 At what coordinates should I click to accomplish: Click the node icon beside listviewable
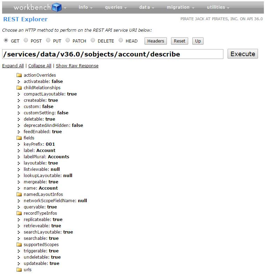pyautogui.click(x=19, y=169)
